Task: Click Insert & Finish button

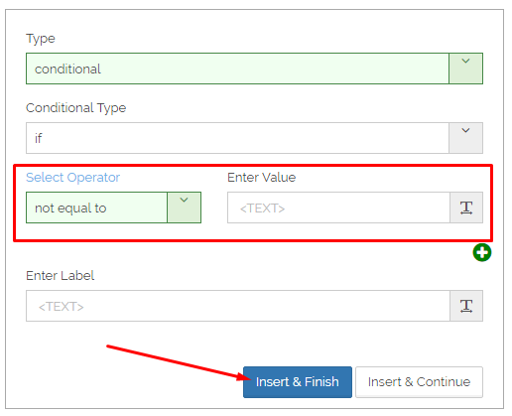Action: (x=298, y=382)
